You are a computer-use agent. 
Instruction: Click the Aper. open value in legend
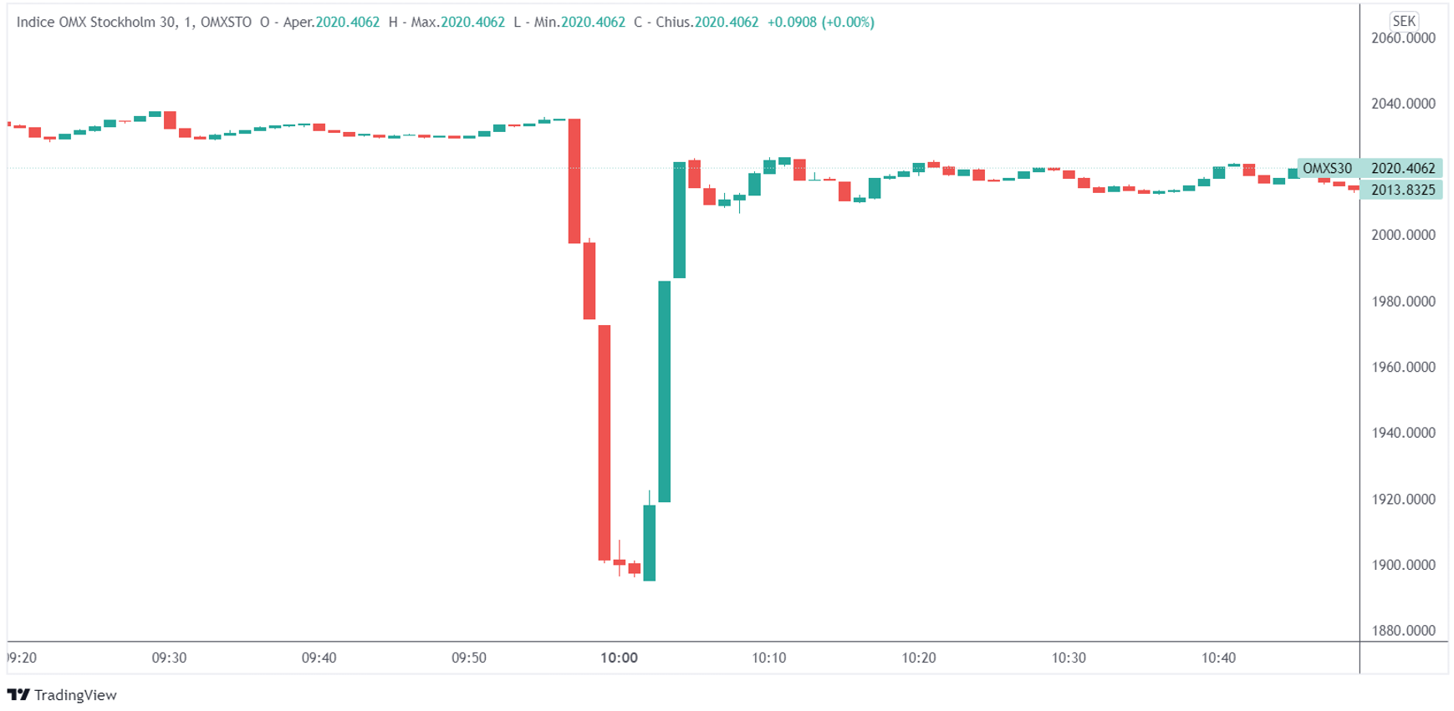pos(347,23)
